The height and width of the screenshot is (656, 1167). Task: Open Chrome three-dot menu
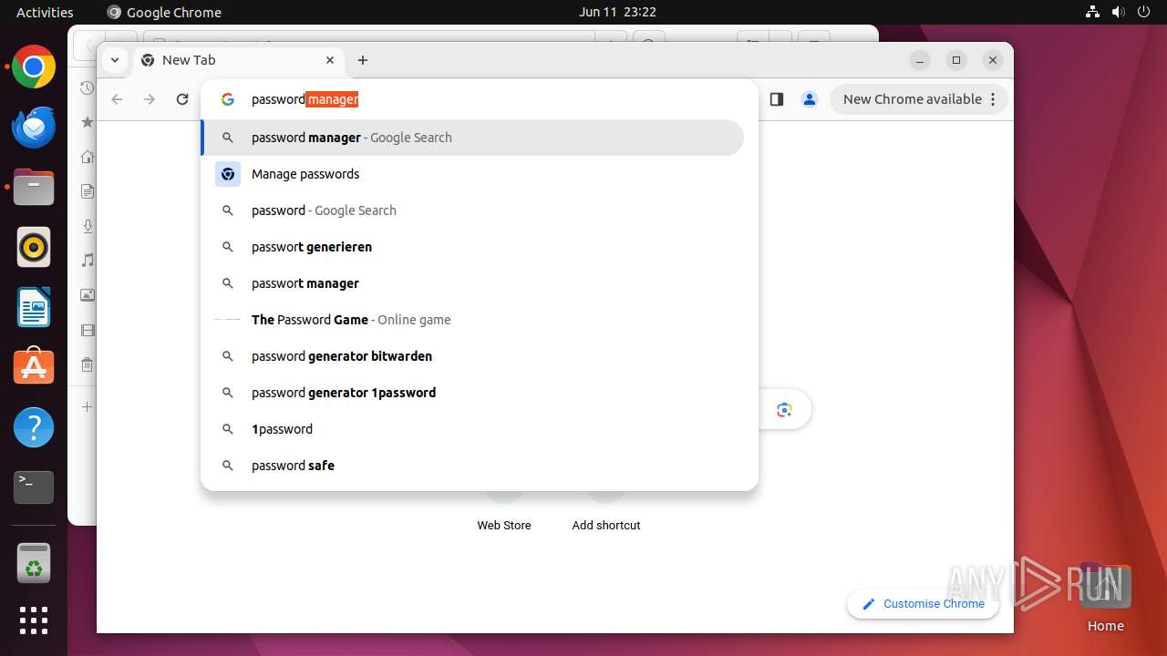coord(993,99)
